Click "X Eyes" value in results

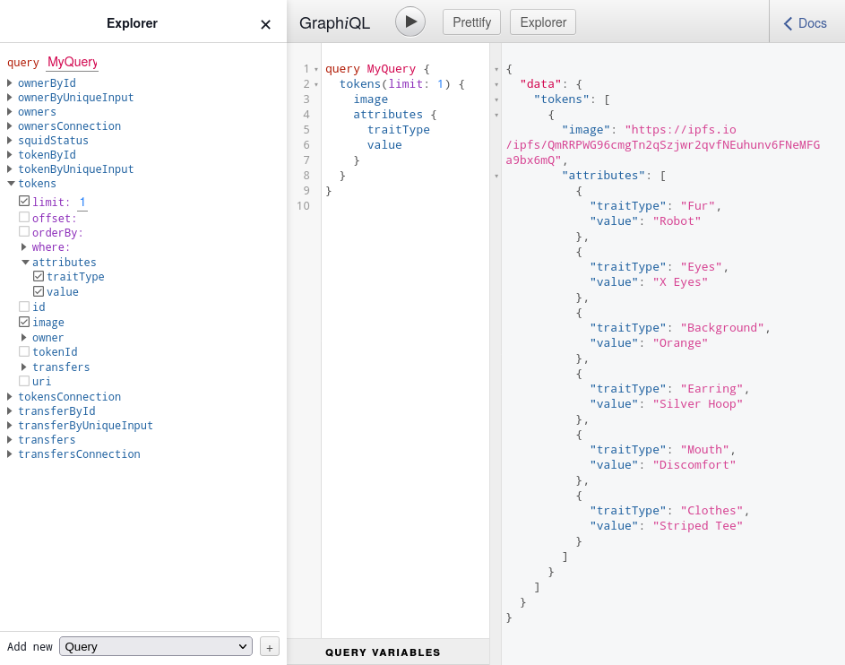[680, 281]
